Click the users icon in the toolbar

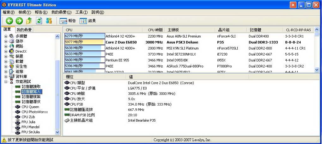click(x=49, y=21)
